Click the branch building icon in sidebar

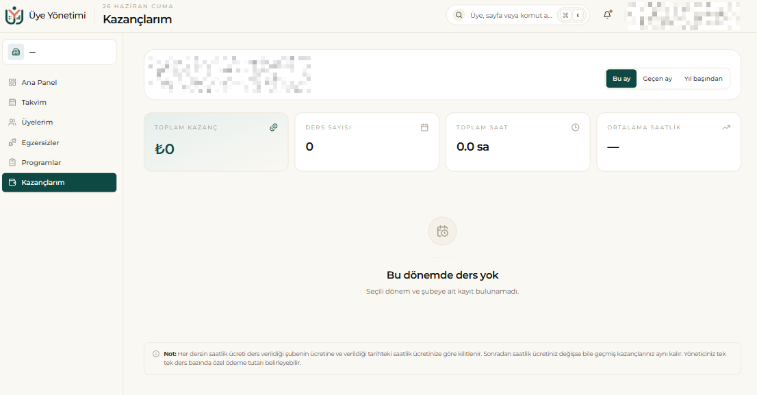point(16,51)
